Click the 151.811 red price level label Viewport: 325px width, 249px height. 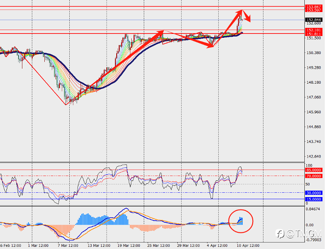pos(314,34)
